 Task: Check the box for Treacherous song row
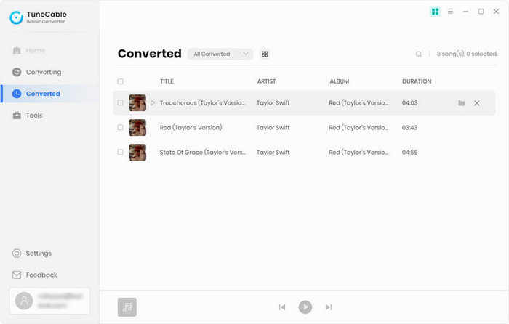[x=121, y=103]
